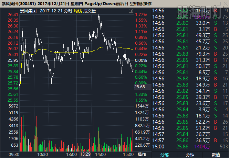Select the tick row with 34.1万 volume
This screenshot has height=158, width=229.
point(190,91)
